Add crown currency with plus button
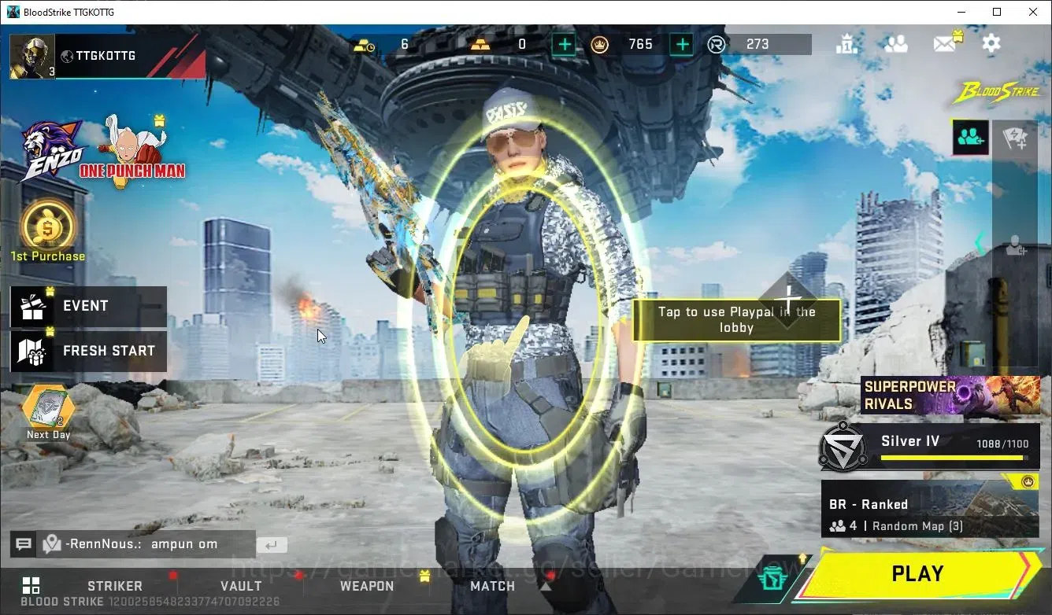This screenshot has height=615, width=1052. (x=683, y=45)
